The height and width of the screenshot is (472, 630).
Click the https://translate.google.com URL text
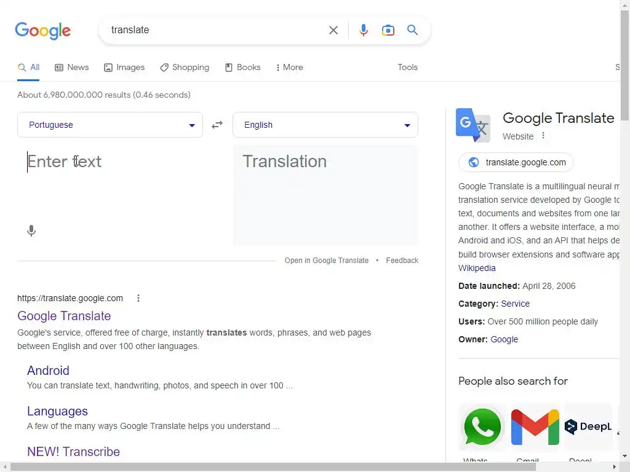[x=70, y=298]
